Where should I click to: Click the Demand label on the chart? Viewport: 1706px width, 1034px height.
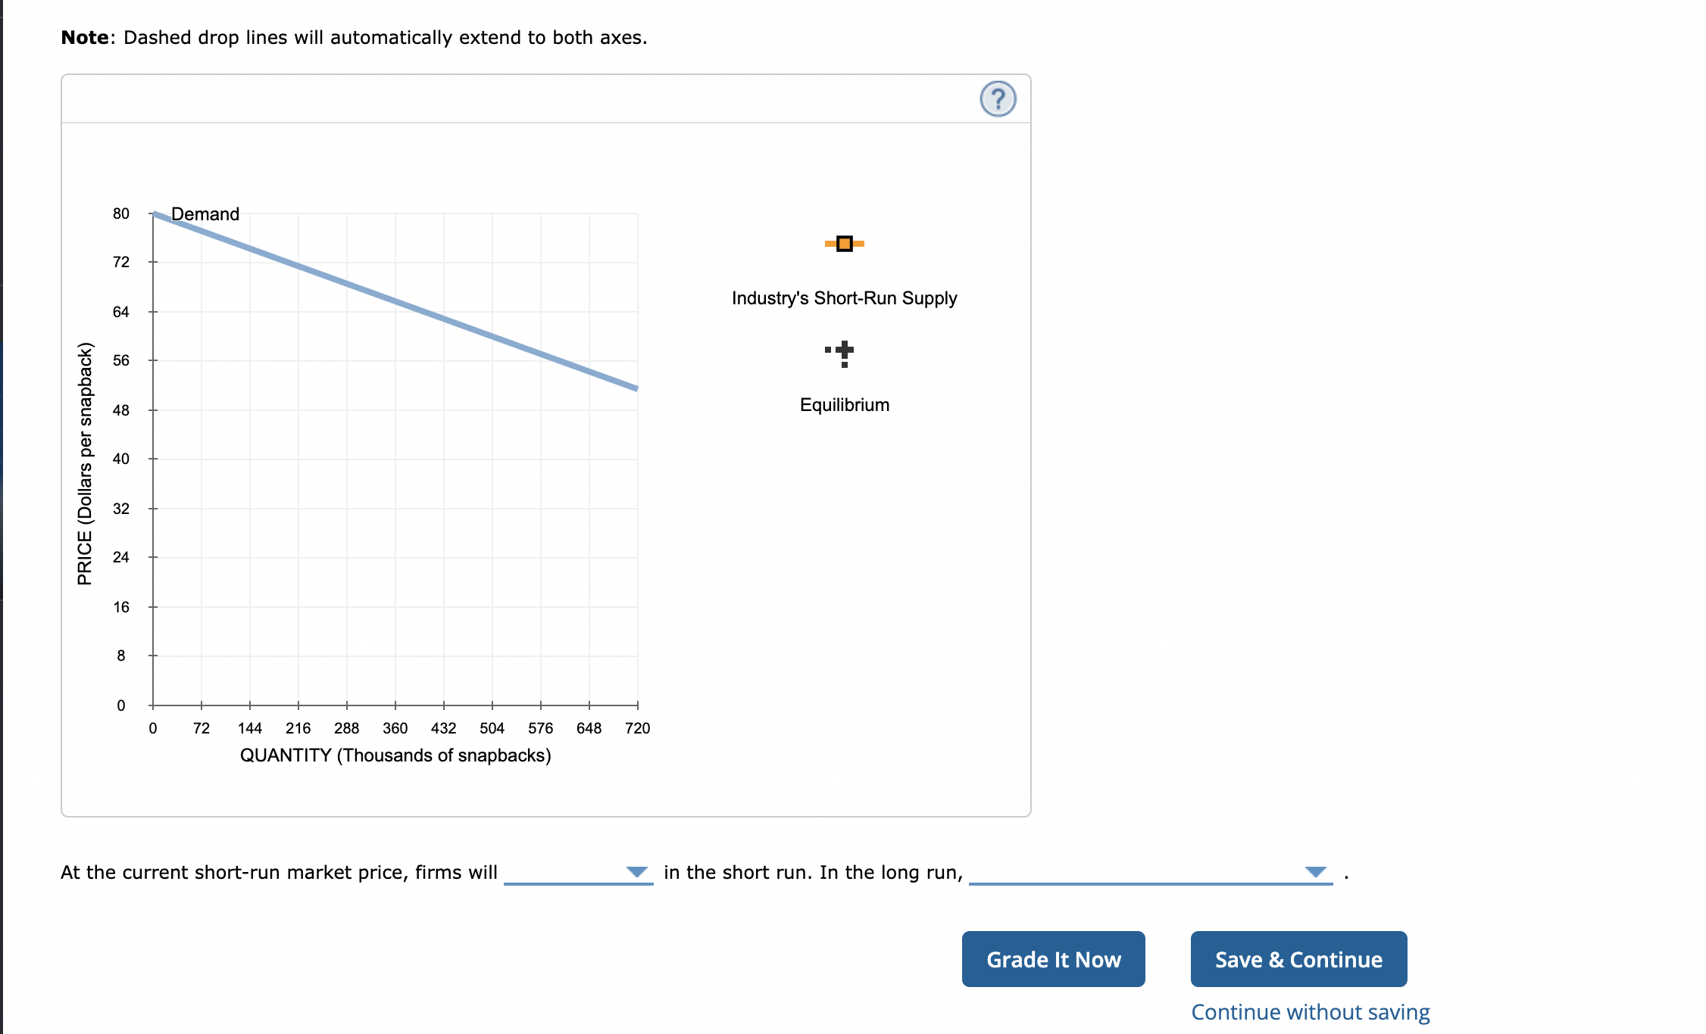205,213
